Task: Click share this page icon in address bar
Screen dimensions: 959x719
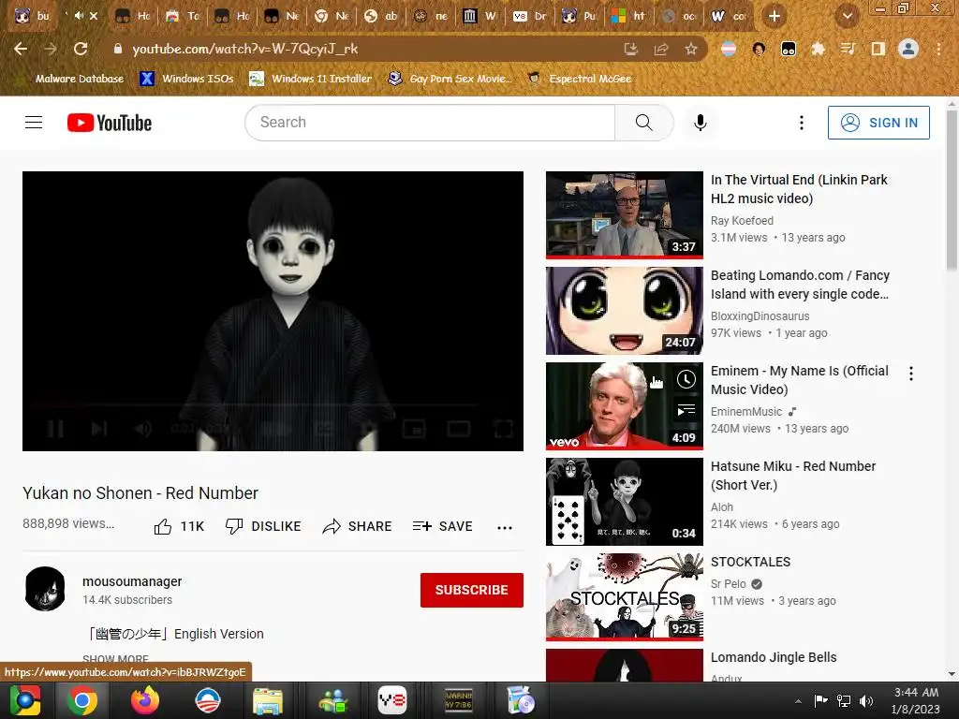Action: point(661,49)
